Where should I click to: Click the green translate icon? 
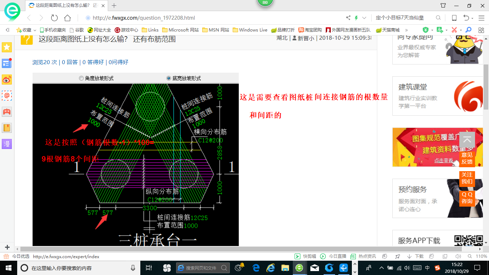pos(440,30)
